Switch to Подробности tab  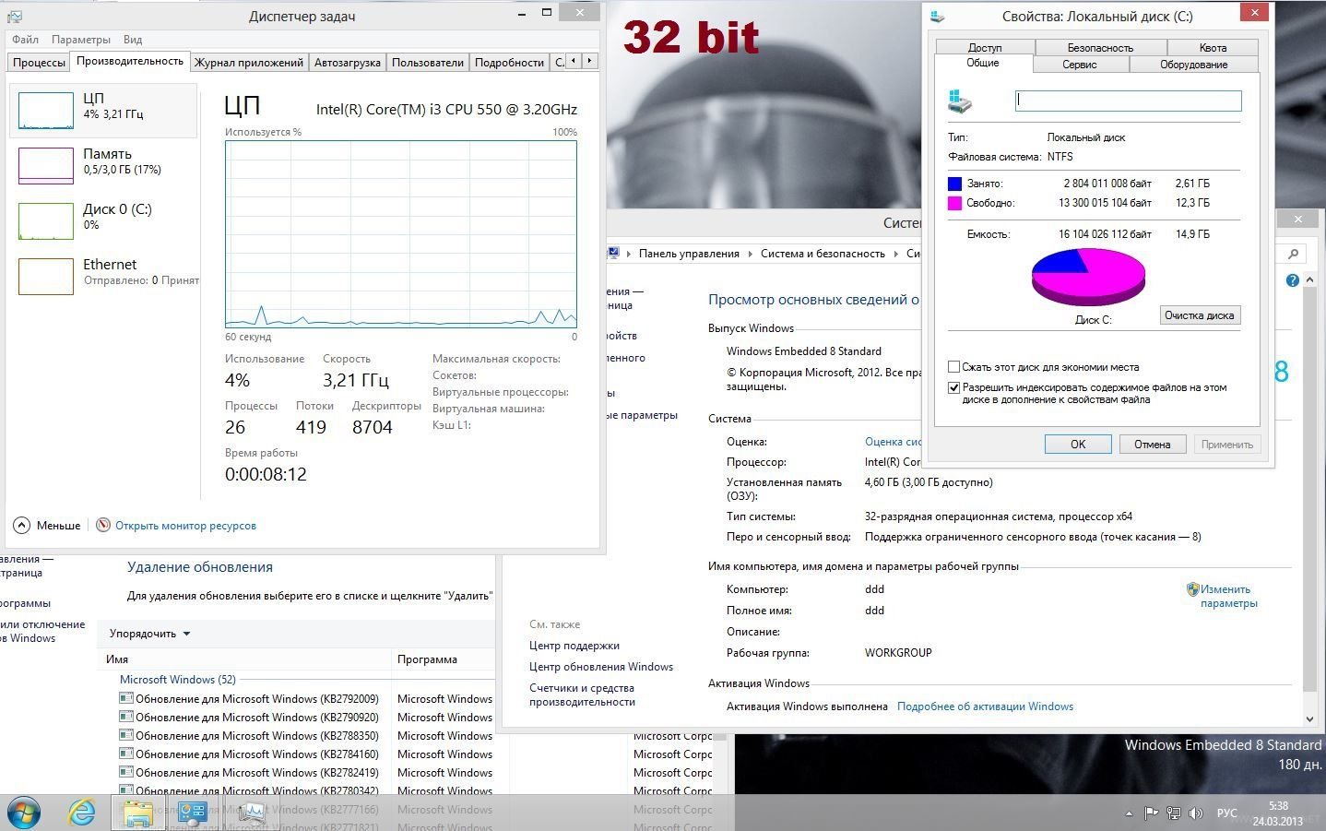pos(509,63)
